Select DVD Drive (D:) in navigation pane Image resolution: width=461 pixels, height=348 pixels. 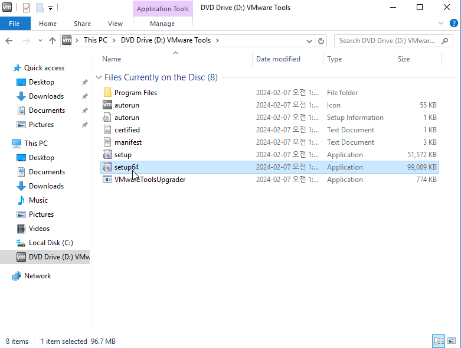[x=45, y=257]
